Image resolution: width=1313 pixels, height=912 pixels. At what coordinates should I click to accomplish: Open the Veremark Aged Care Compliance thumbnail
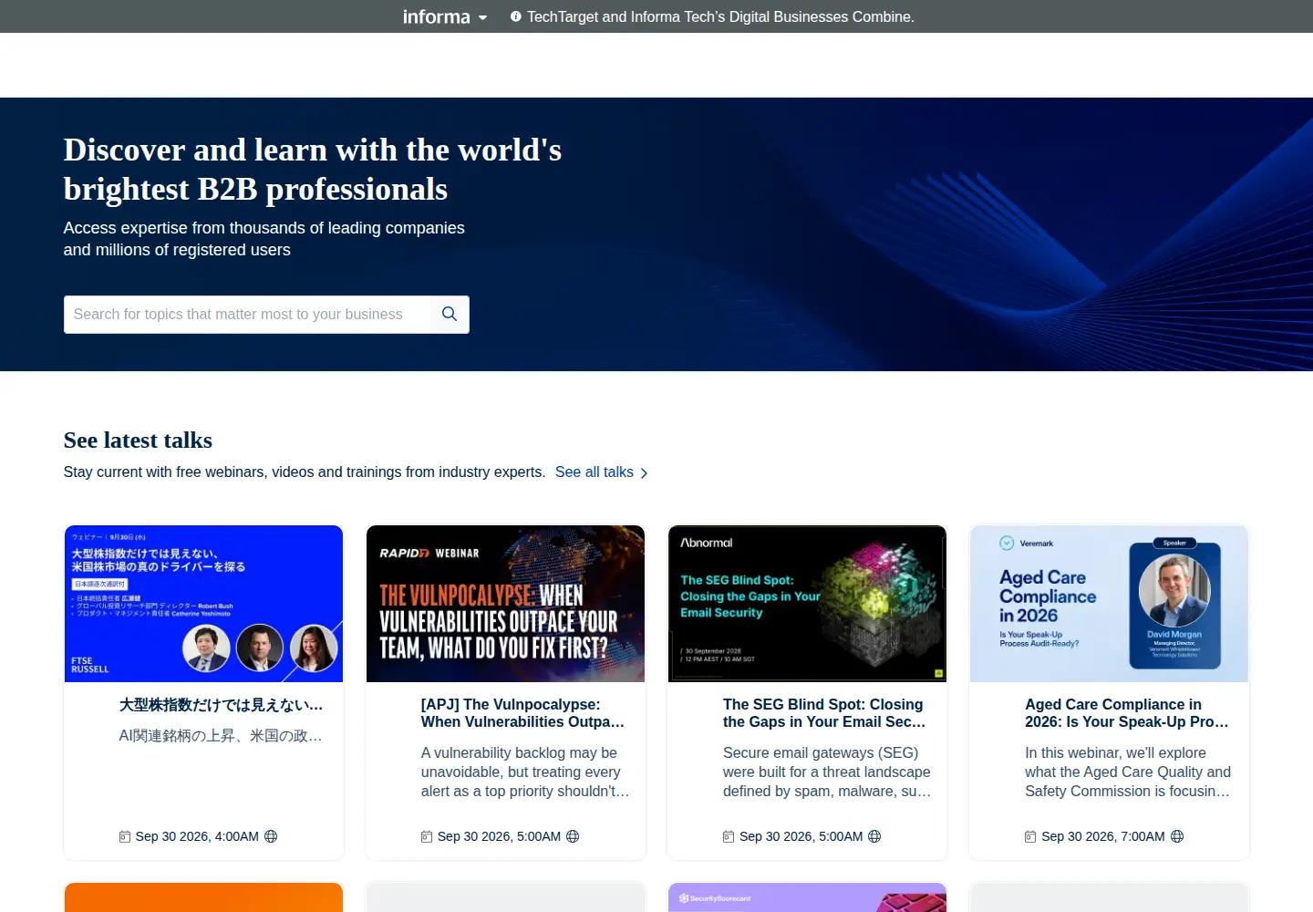pos(1109,604)
